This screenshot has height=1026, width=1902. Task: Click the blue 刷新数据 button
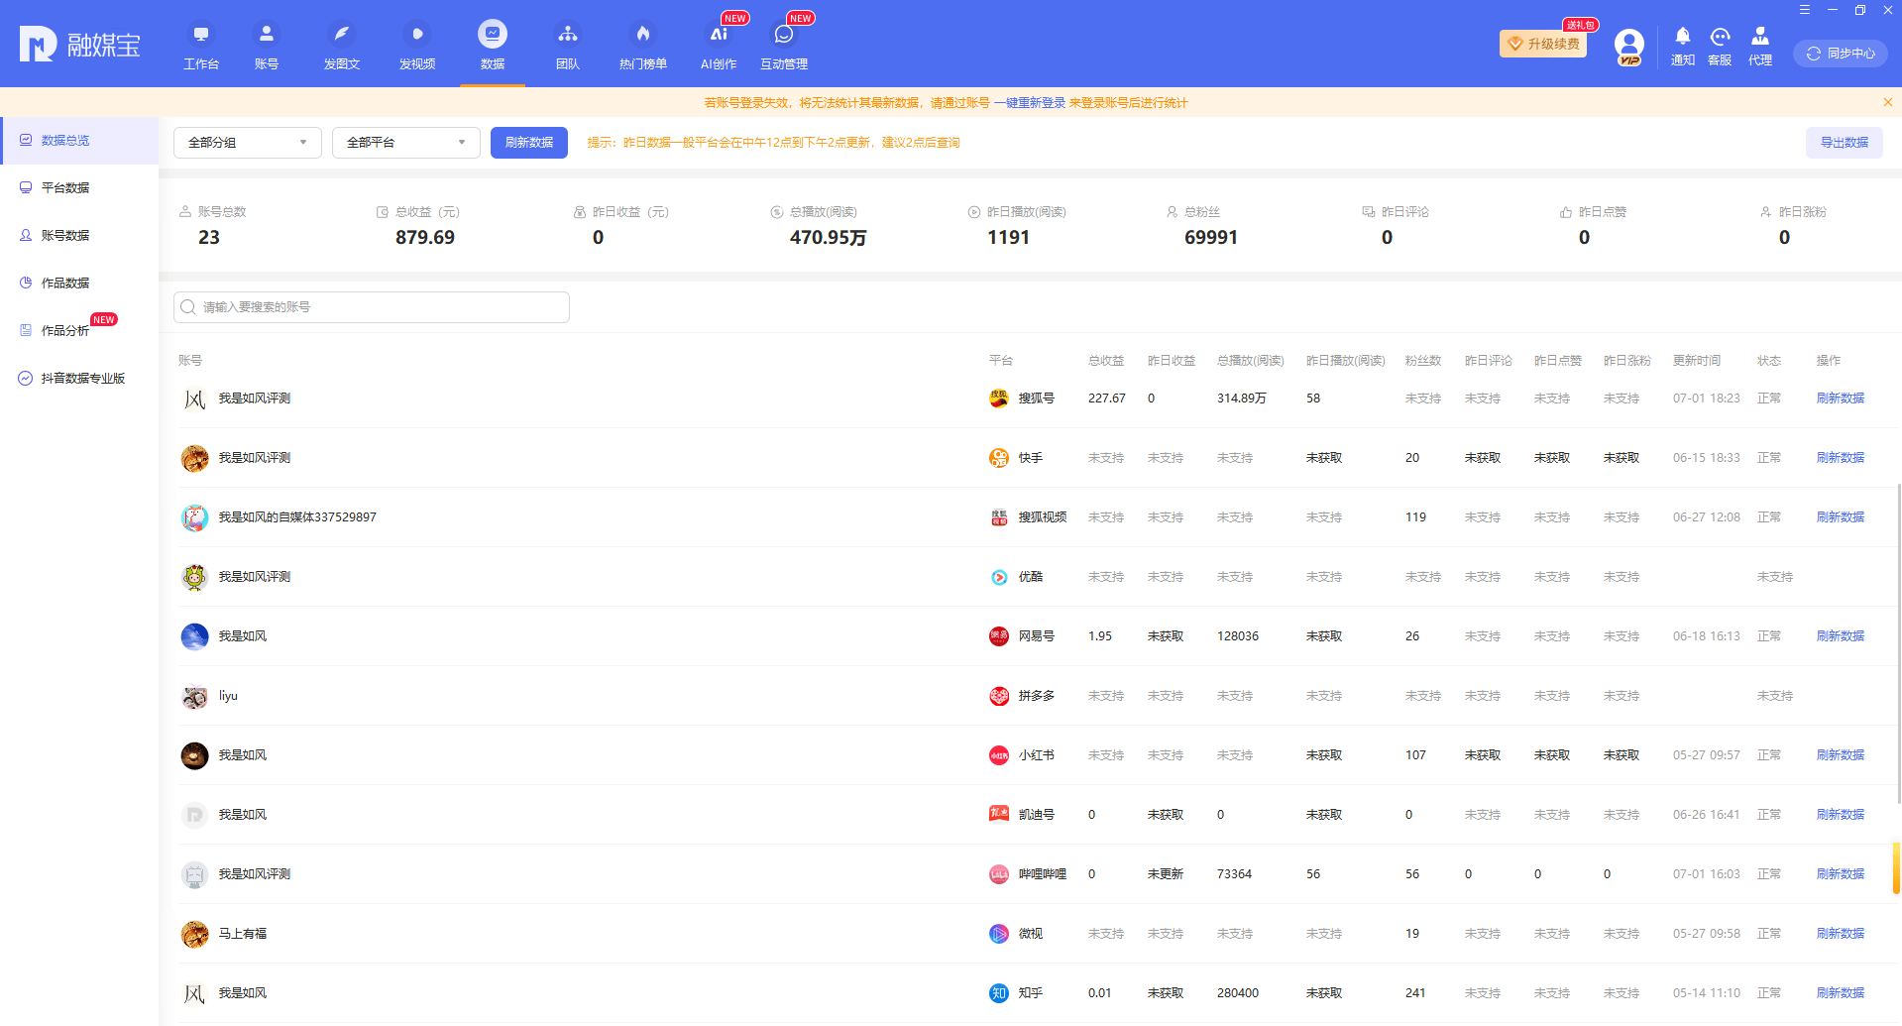click(x=529, y=143)
